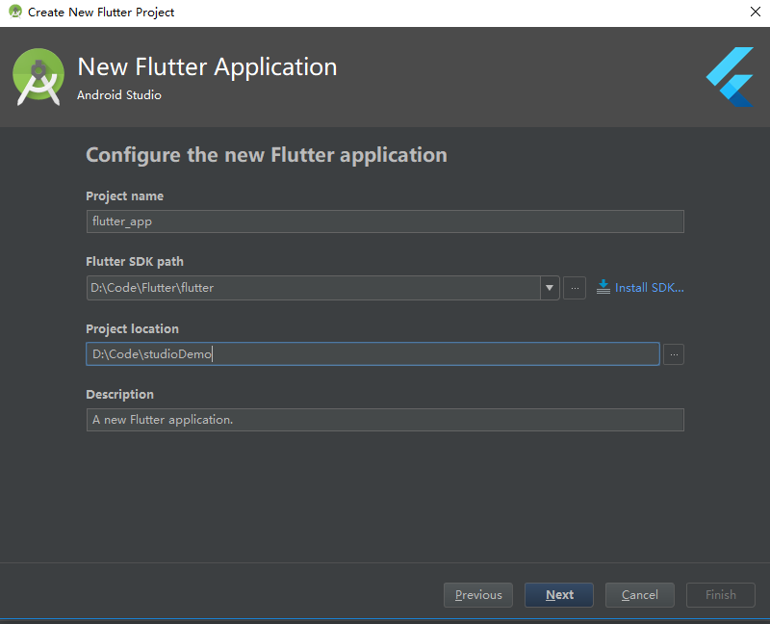Cancel the new Flutter project
Screen dimensions: 770x624
[x=640, y=595]
